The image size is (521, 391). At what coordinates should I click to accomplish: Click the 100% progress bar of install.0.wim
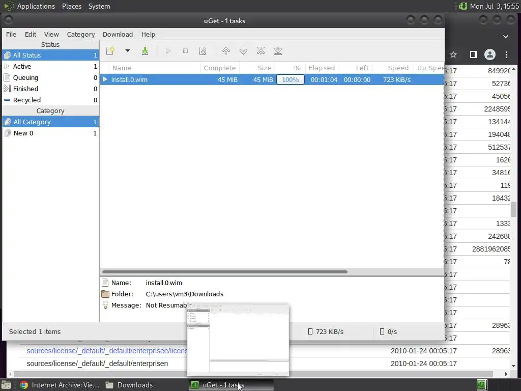click(291, 80)
